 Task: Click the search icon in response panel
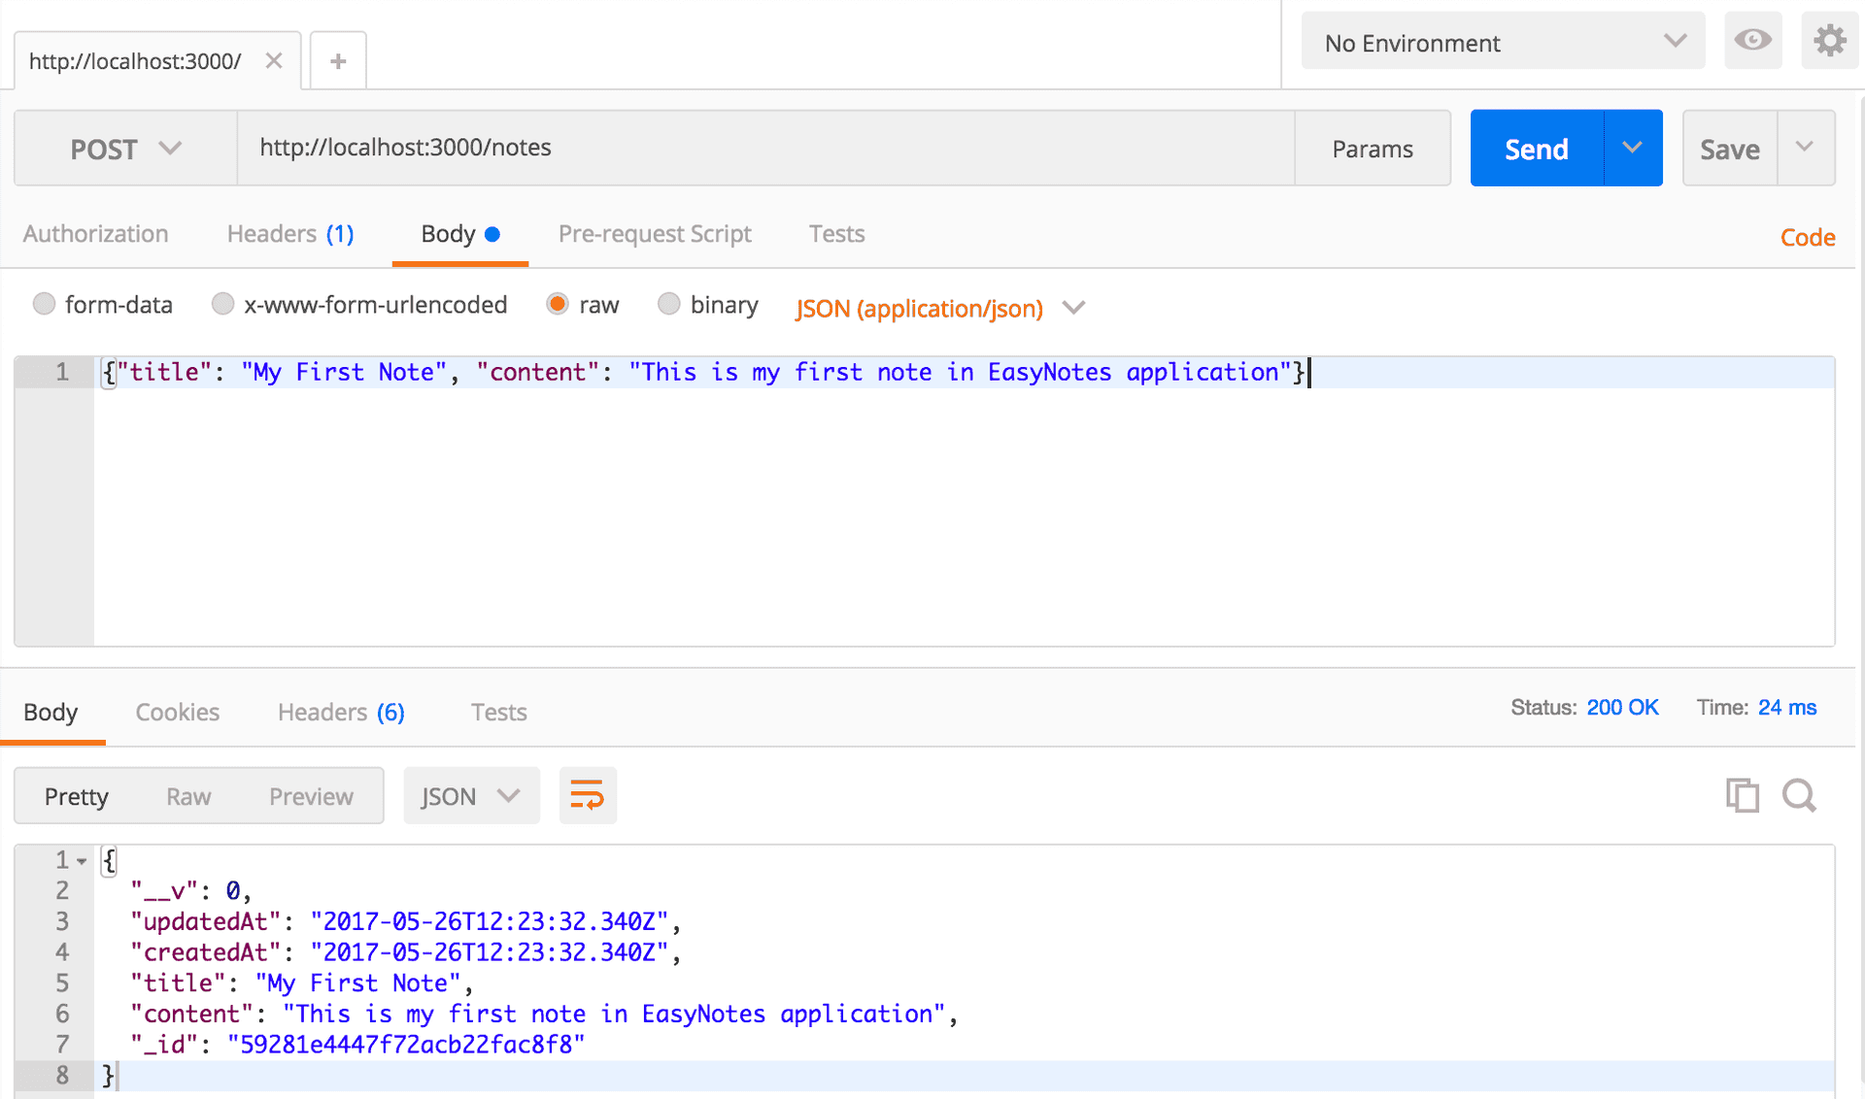click(1800, 794)
